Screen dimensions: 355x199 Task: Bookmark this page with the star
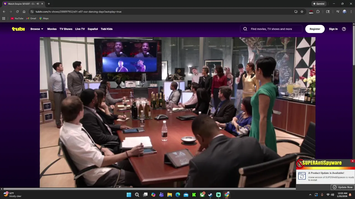[x=302, y=12]
